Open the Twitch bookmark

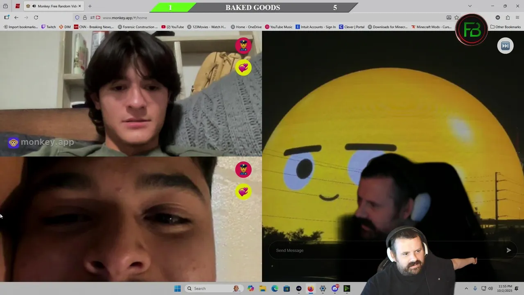(x=48, y=27)
